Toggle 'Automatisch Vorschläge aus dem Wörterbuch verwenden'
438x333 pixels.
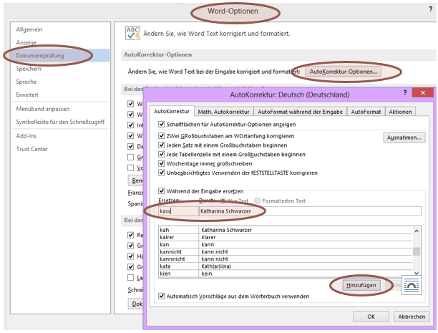[162, 296]
